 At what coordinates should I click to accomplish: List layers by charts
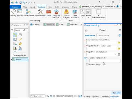pyautogui.click(x=15, y=48)
